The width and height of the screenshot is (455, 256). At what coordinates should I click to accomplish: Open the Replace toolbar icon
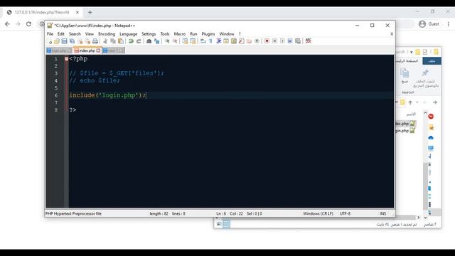tap(156, 41)
